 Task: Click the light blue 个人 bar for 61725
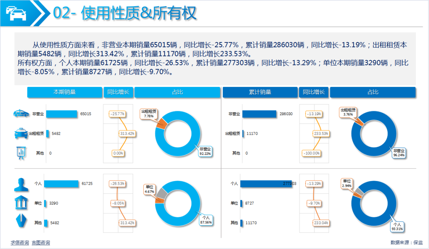[61, 183]
